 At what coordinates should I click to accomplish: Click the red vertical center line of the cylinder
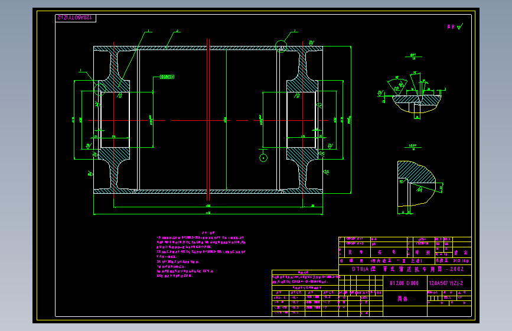(208, 120)
